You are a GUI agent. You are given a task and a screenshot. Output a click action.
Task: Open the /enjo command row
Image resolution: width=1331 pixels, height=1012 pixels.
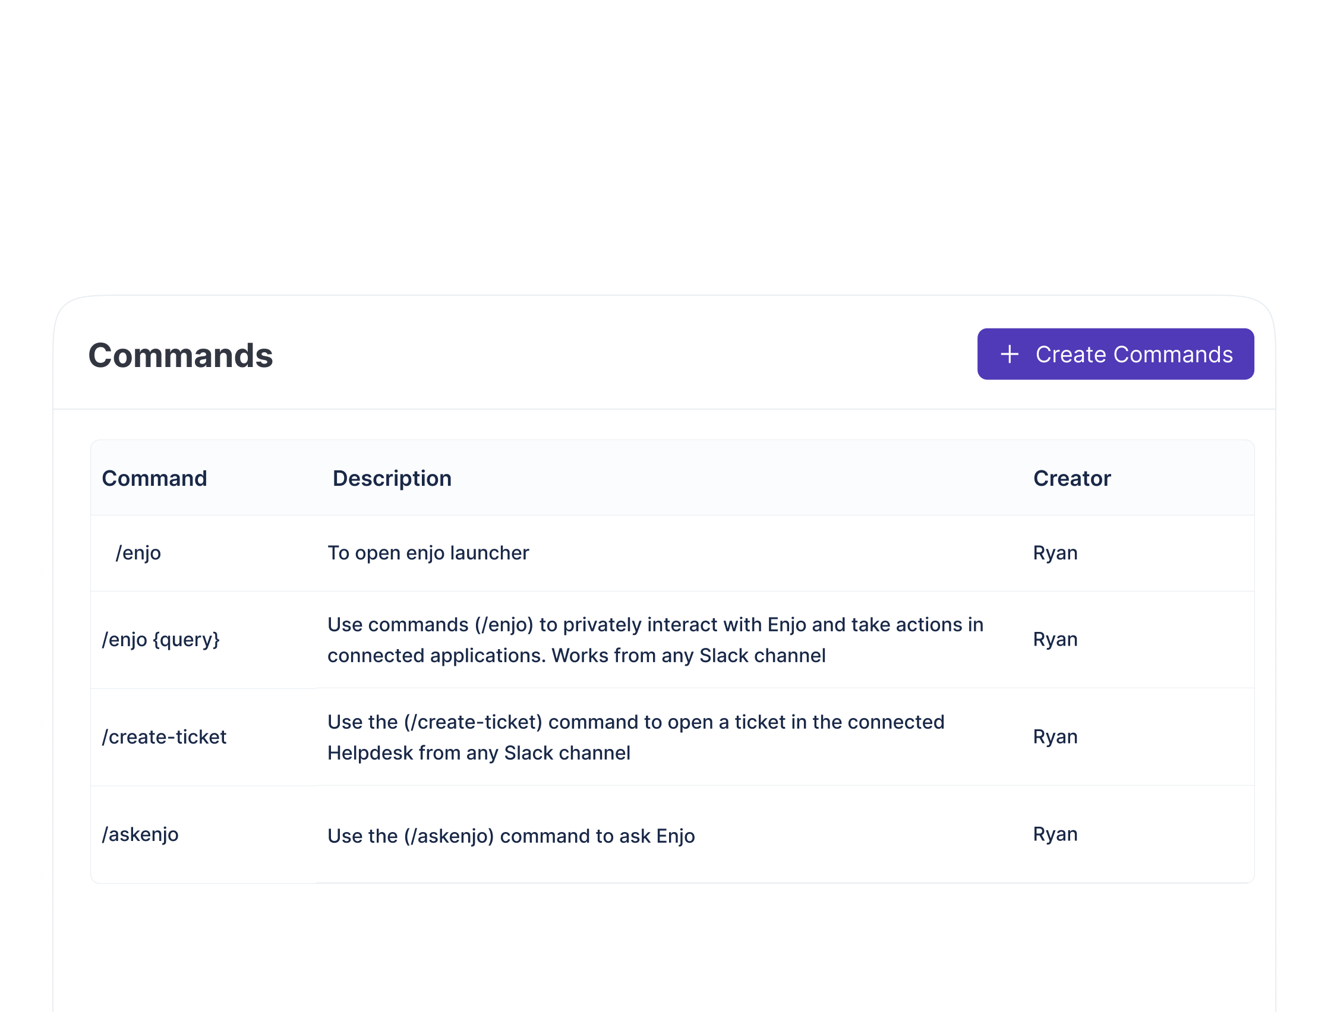(x=138, y=553)
